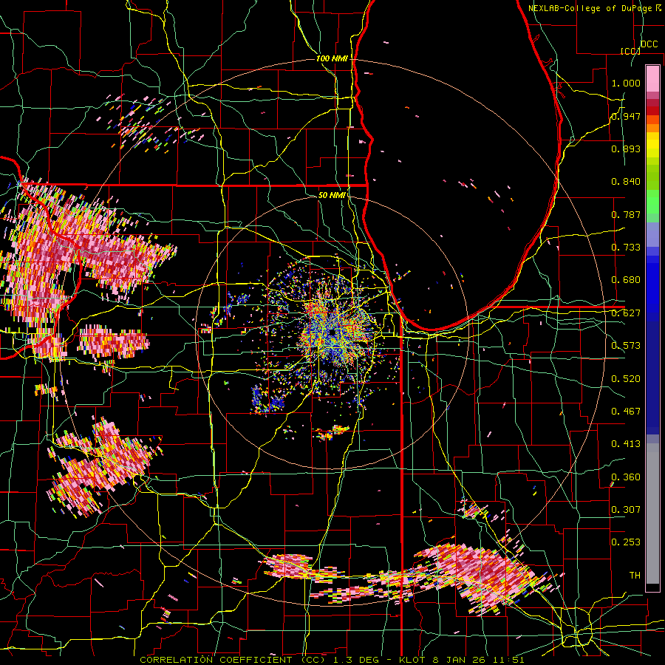Click the 1.000 legend value
The height and width of the screenshot is (665, 665).
click(x=626, y=83)
